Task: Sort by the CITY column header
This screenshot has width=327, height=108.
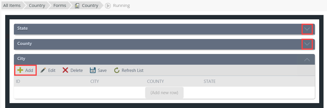Action: 95,81
